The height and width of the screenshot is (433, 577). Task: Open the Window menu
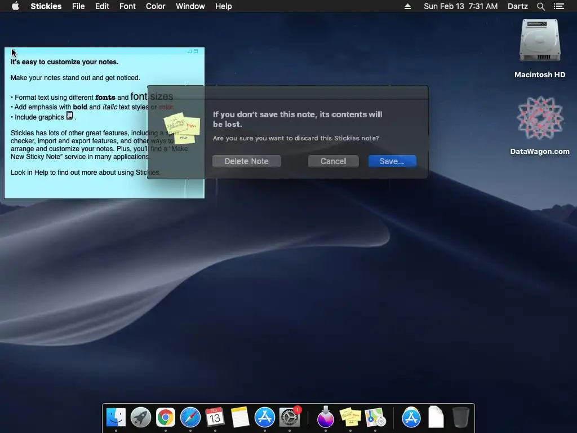point(190,6)
